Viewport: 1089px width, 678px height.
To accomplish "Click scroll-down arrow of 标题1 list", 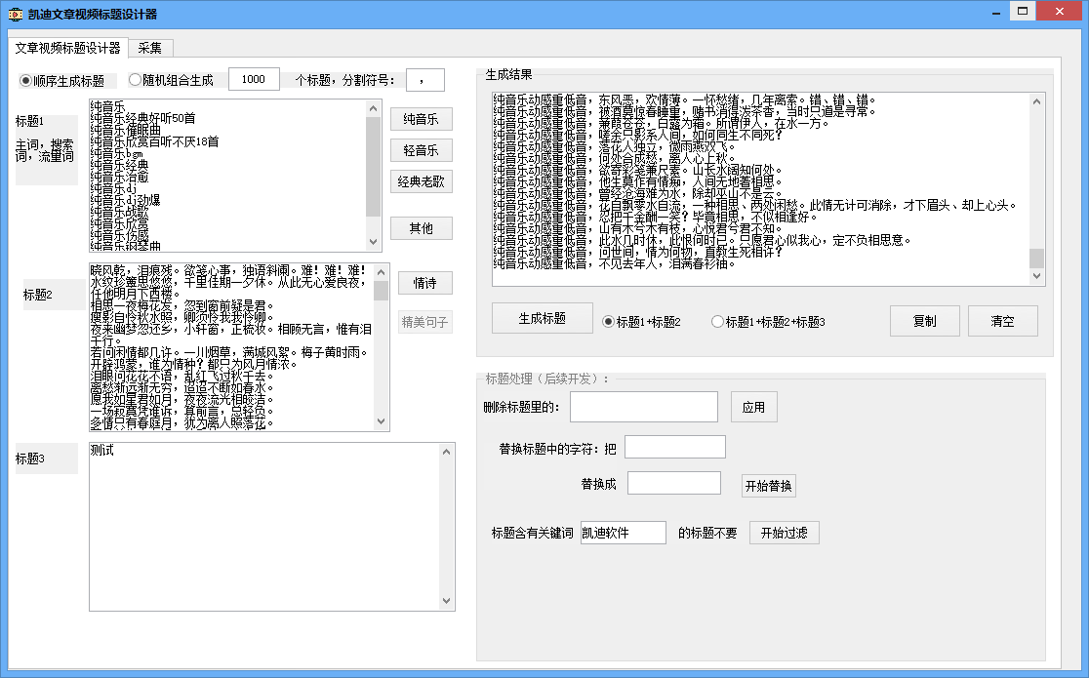I will point(373,242).
